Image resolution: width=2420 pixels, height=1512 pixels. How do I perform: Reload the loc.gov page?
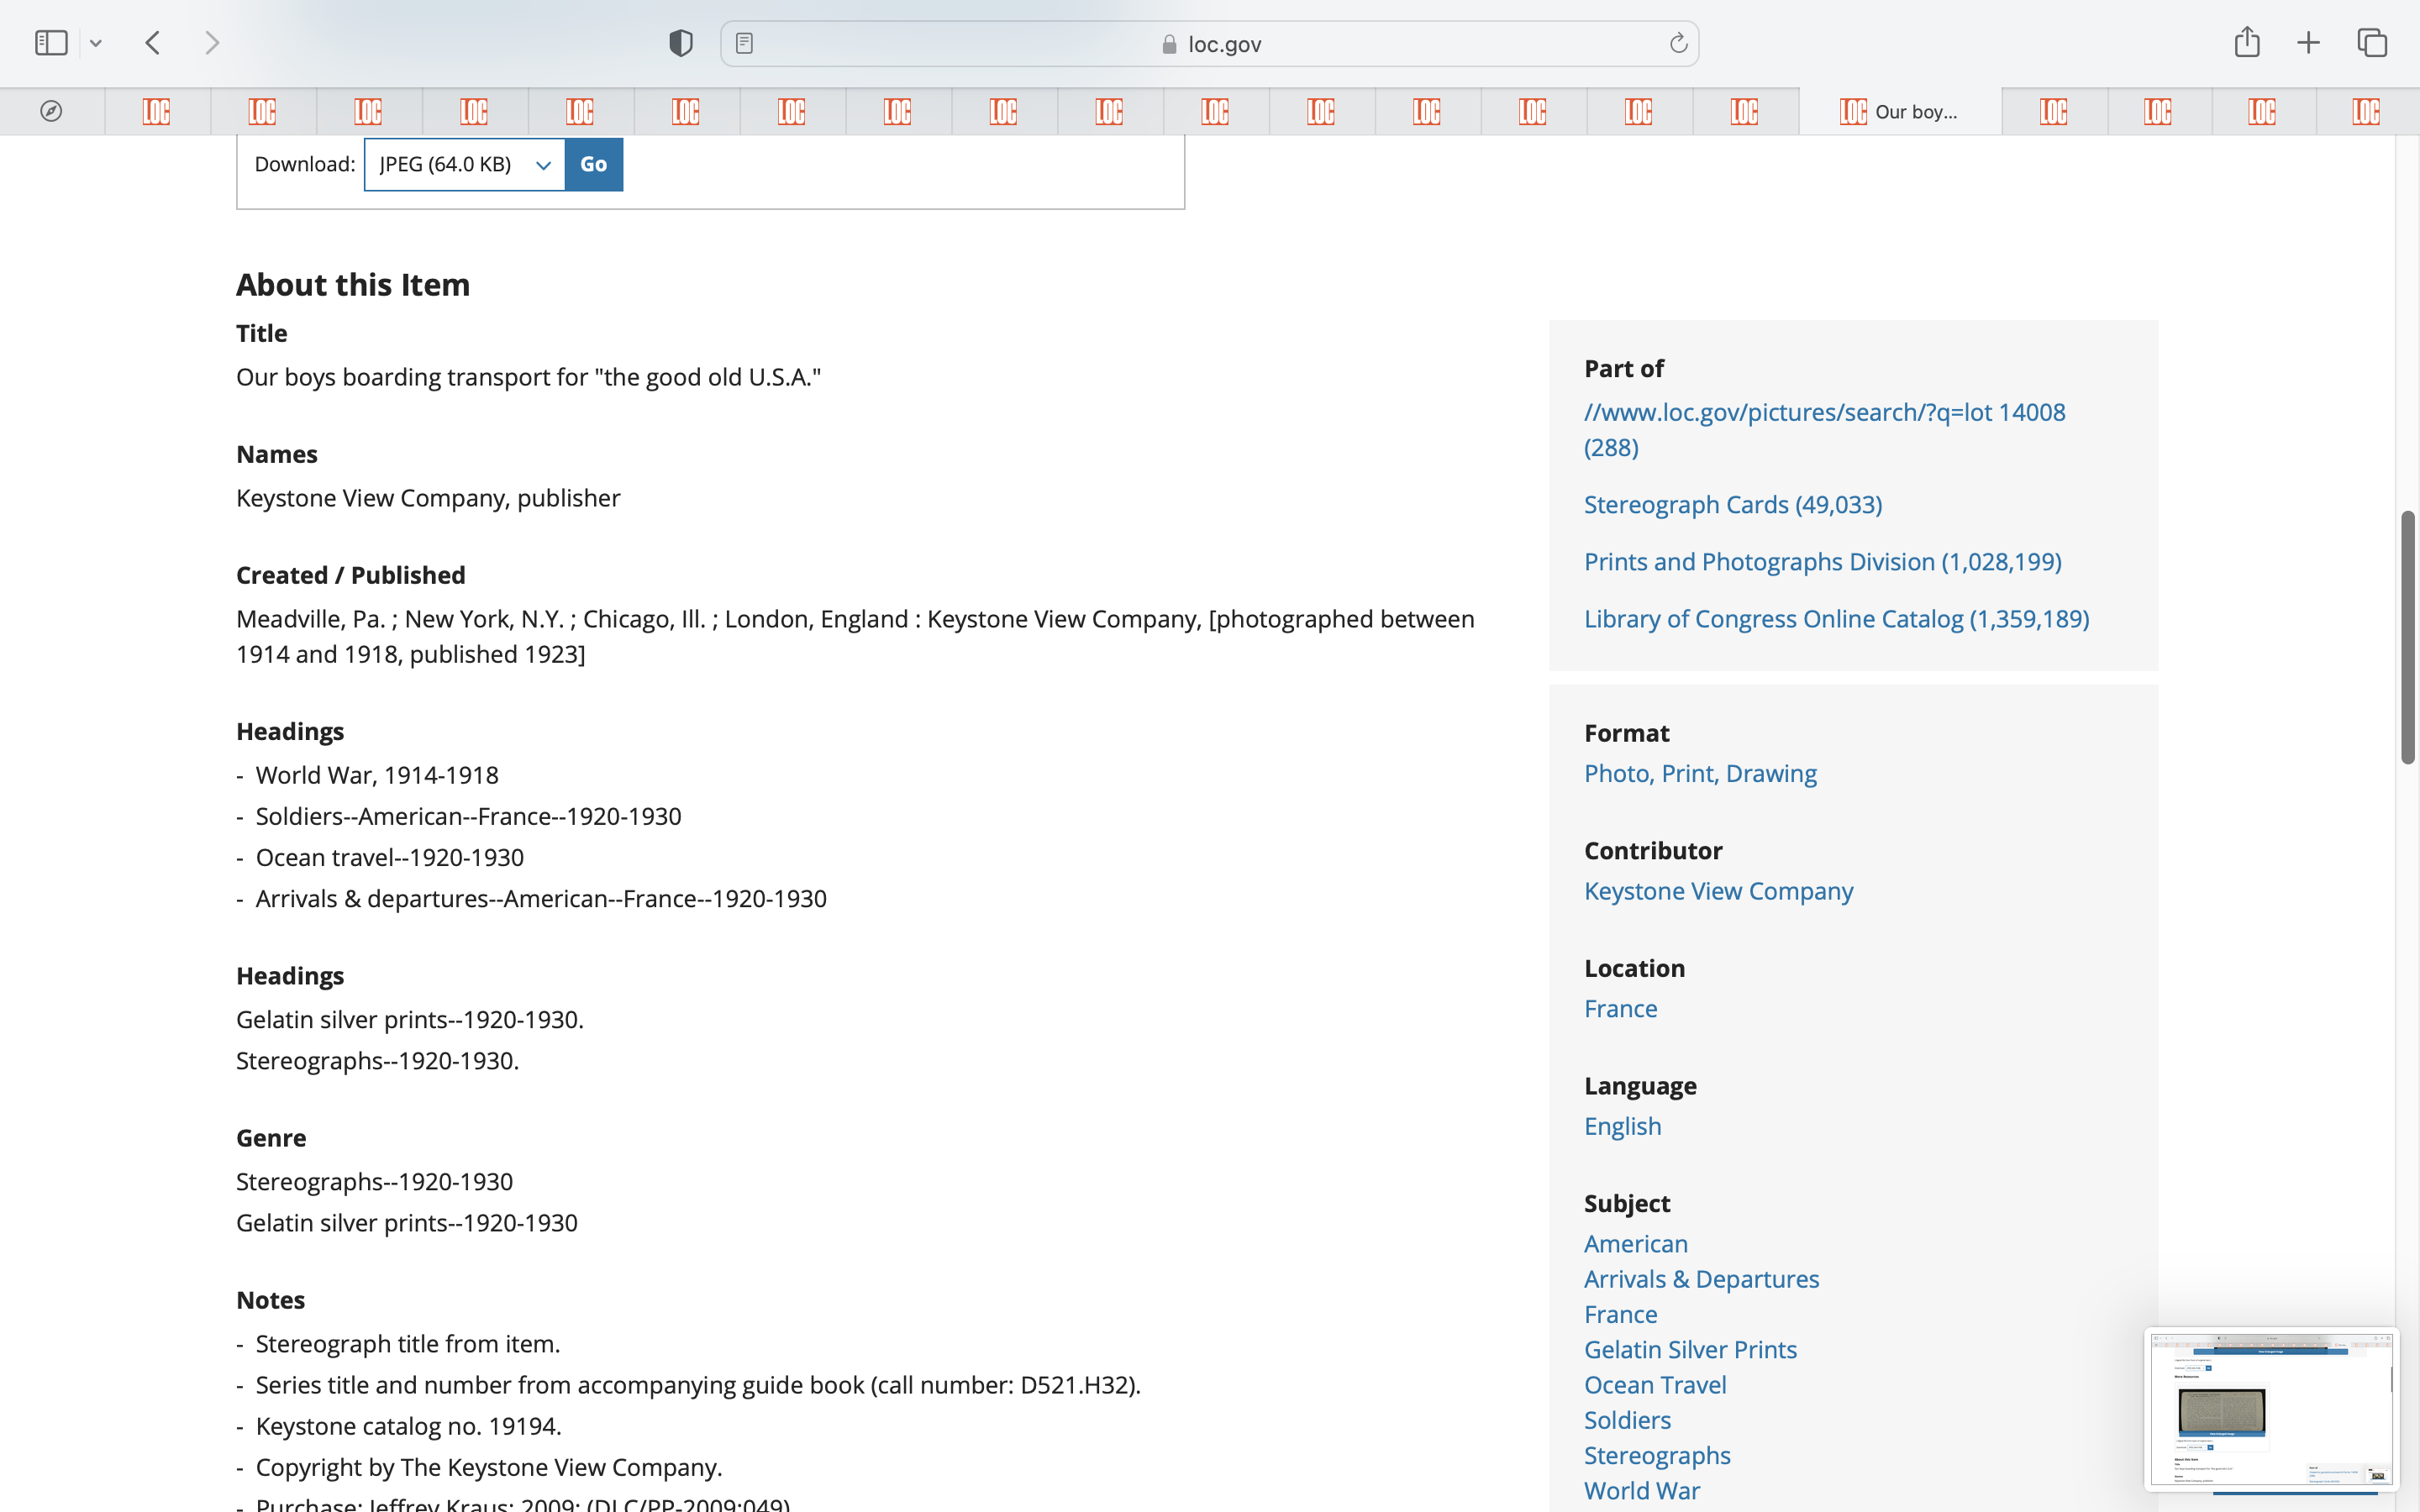tap(1678, 43)
